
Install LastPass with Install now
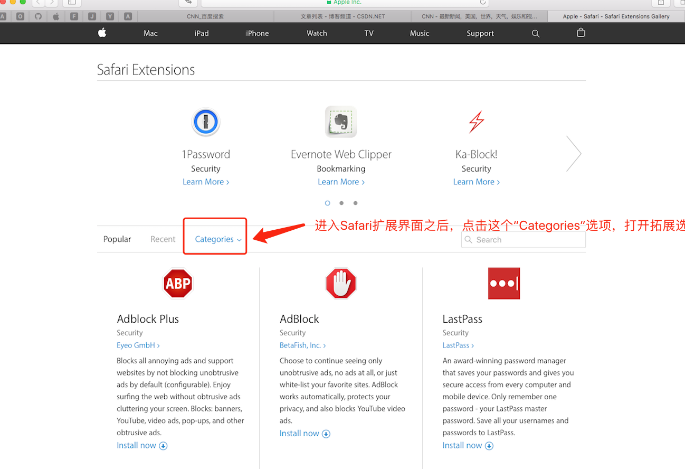(x=462, y=445)
